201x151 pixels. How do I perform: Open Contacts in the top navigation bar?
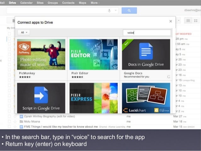(68, 3)
